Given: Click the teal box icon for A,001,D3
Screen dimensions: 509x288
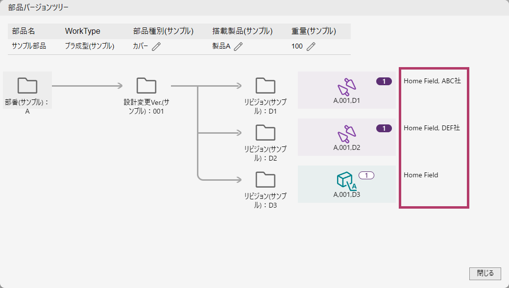Looking at the screenshot, I should (346, 181).
